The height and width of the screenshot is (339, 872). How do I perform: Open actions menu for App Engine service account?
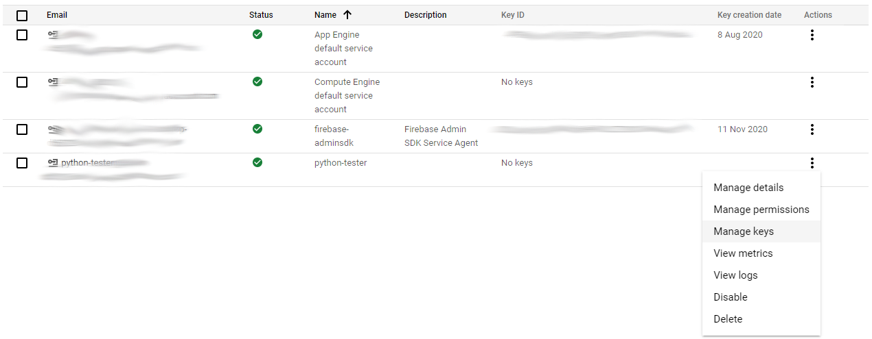point(812,35)
